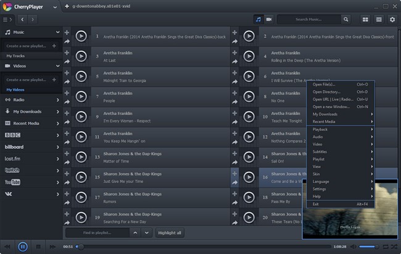
Task: Choose Exit from context menu
Action: [341, 205]
